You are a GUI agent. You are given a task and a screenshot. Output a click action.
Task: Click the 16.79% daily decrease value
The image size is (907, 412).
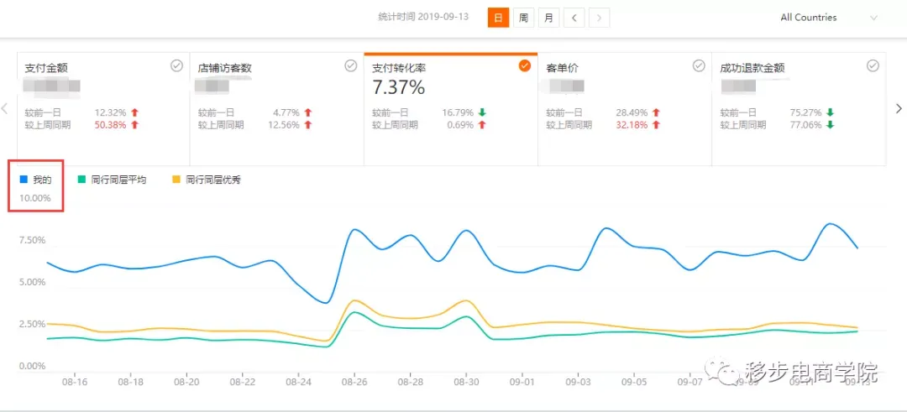pyautogui.click(x=458, y=112)
